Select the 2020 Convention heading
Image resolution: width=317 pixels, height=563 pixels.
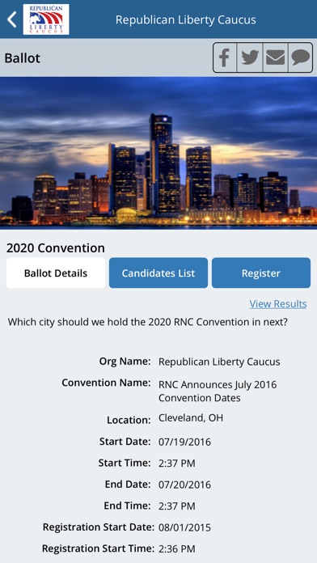coord(56,248)
